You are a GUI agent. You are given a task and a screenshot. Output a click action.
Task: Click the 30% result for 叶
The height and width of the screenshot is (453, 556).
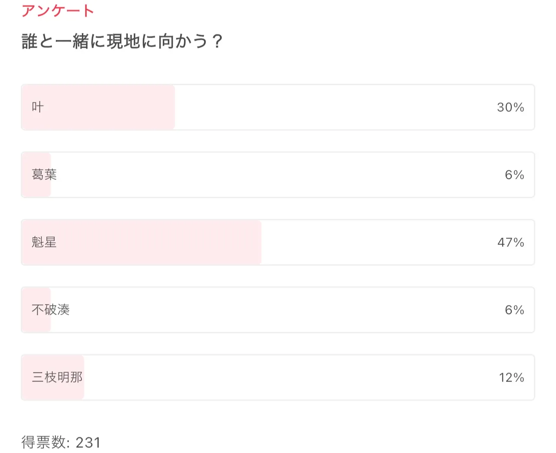tap(511, 107)
